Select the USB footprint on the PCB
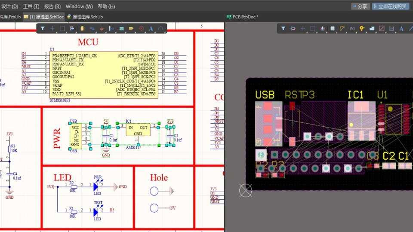Screen dimensions: 413x232 point(268,124)
